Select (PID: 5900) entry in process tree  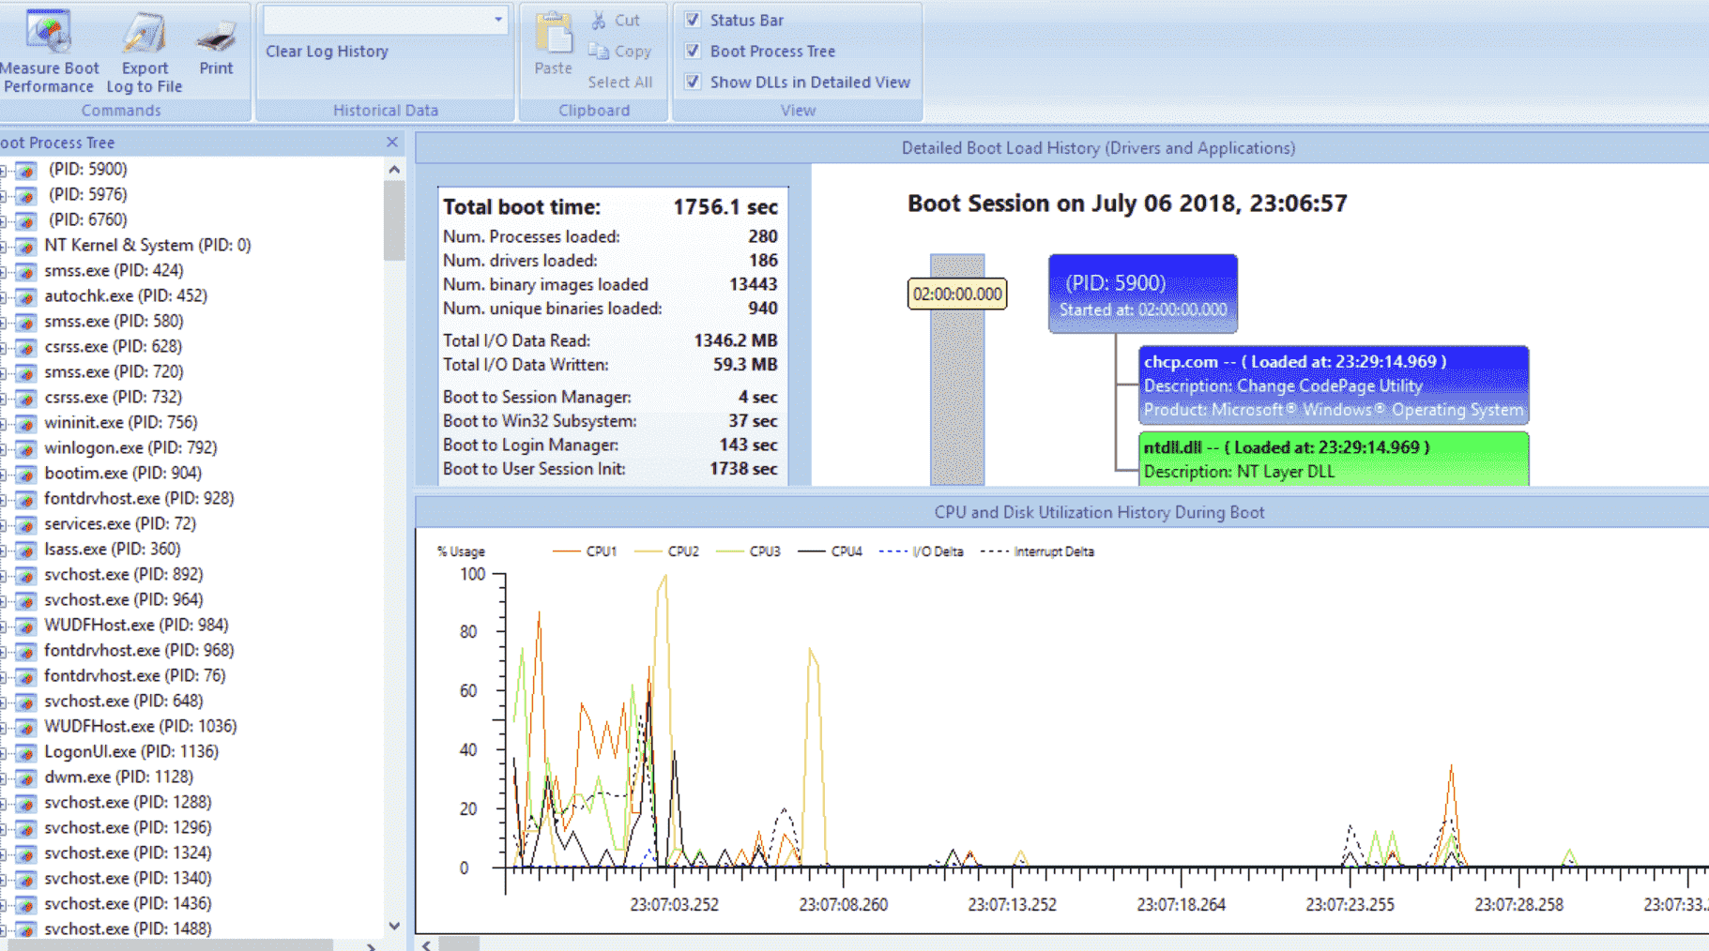(87, 170)
